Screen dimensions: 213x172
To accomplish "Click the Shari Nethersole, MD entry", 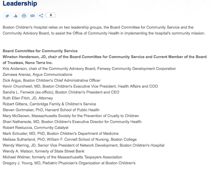I will tap(72, 122).
